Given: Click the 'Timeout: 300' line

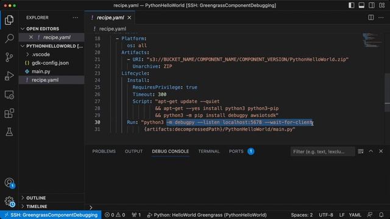Looking at the screenshot, I should pyautogui.click(x=149, y=94).
